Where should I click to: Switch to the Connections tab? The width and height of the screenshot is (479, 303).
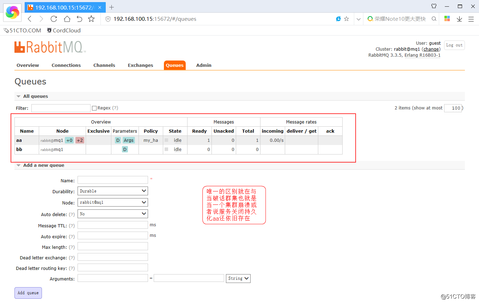pyautogui.click(x=66, y=65)
